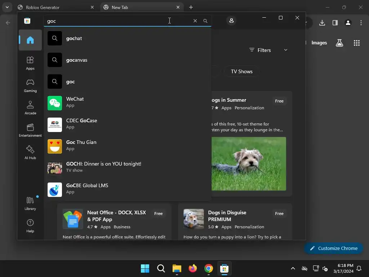The width and height of the screenshot is (369, 277).
Task: Open GOCHI: Dinner is on YOU tonight! TV show
Action: (x=127, y=168)
